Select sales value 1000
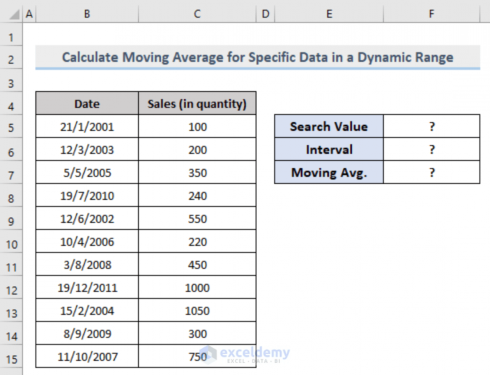The width and height of the screenshot is (490, 375). pos(197,287)
